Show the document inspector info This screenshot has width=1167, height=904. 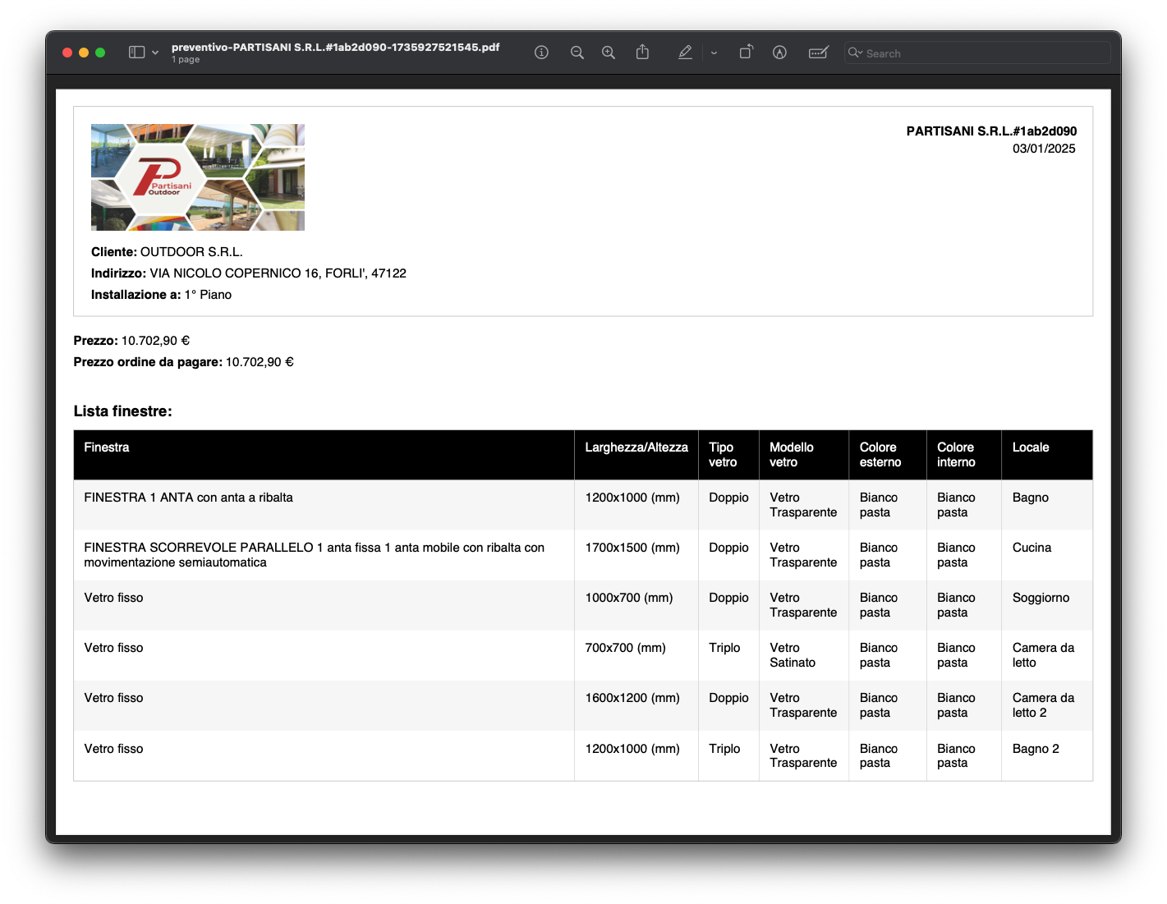(x=541, y=53)
